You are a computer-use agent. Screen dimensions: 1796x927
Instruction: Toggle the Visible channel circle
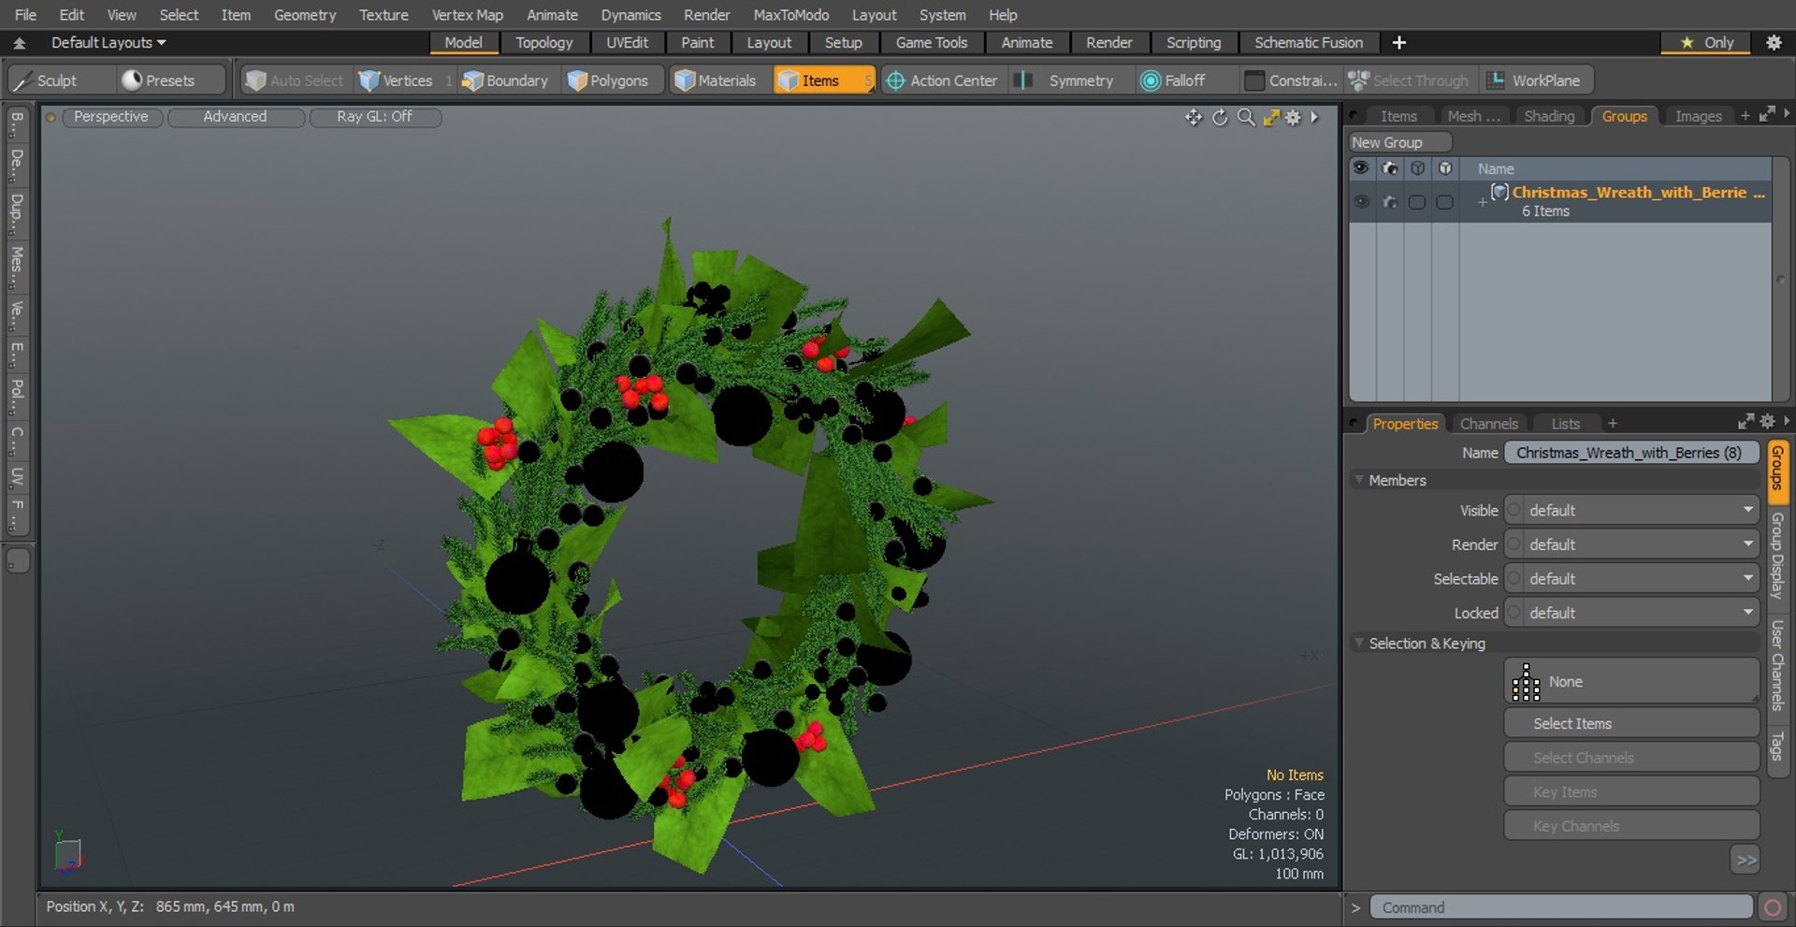(x=1514, y=510)
